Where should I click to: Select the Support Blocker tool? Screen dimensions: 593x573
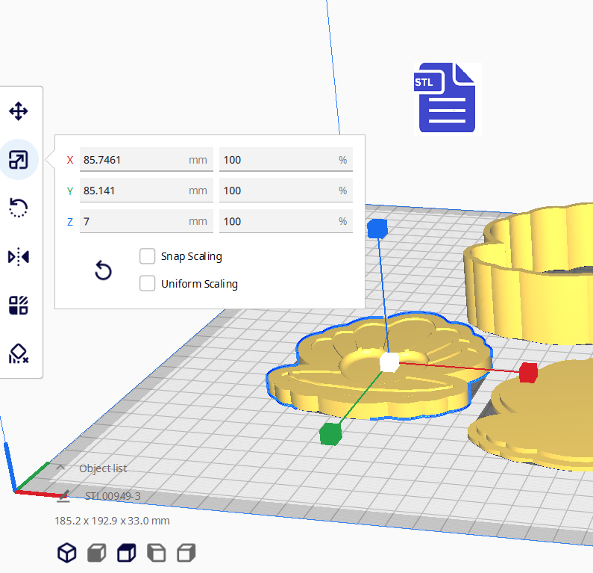[19, 353]
